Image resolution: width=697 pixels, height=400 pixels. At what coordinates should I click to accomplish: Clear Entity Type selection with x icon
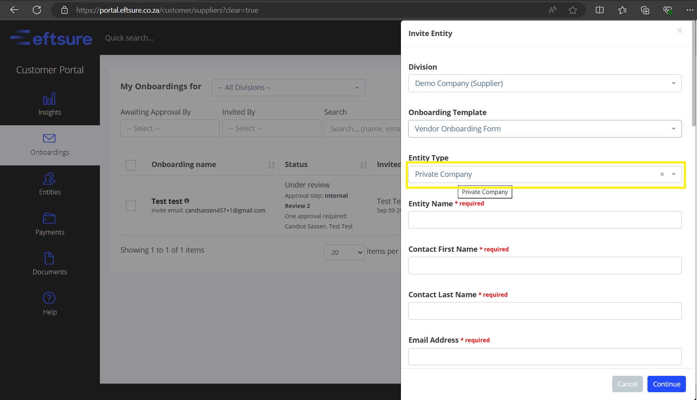[x=662, y=174]
